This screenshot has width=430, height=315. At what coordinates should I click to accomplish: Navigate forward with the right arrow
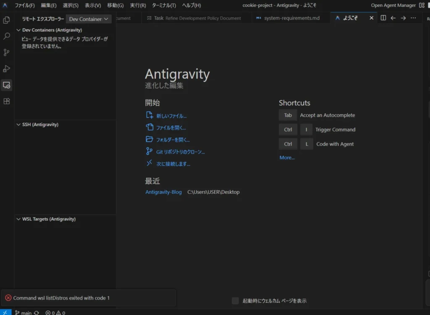[403, 18]
